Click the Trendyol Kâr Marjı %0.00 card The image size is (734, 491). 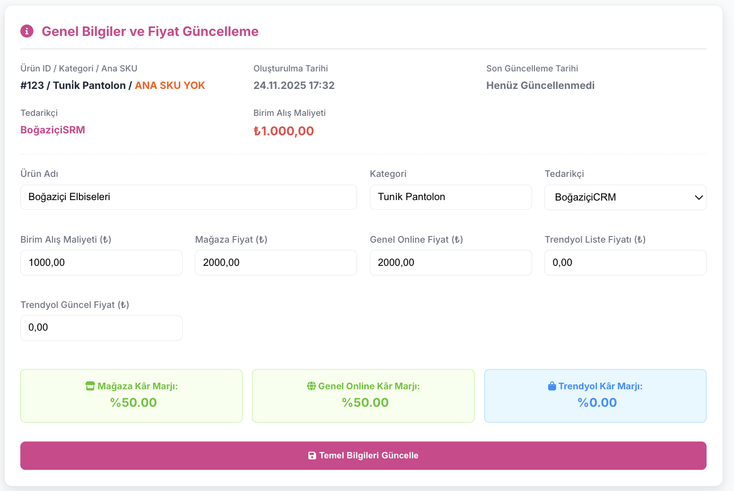595,395
